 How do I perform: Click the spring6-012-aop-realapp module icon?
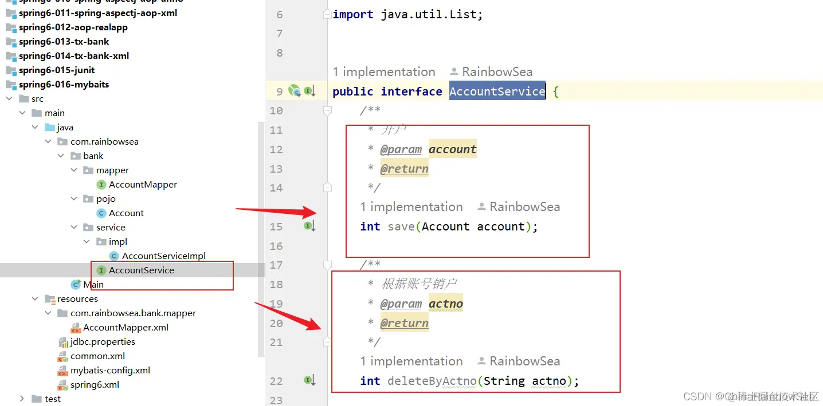click(11, 27)
